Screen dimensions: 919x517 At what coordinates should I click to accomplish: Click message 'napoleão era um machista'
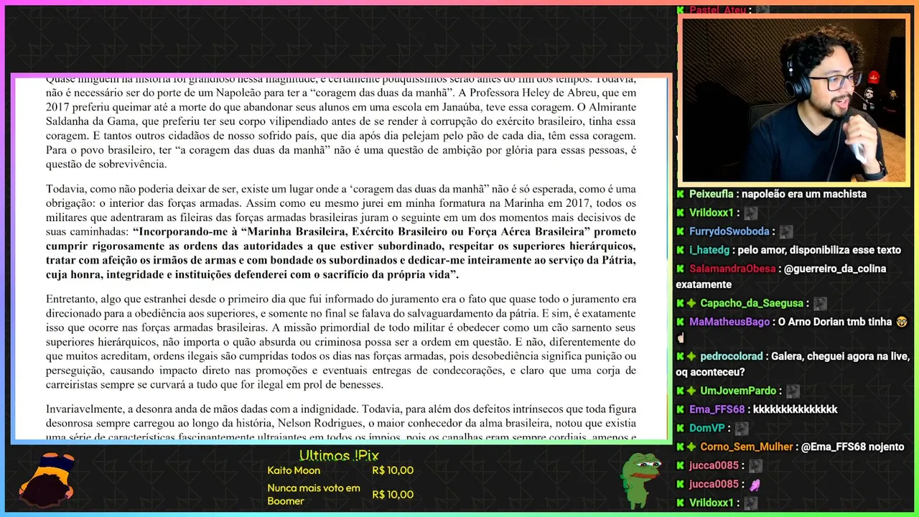point(804,195)
